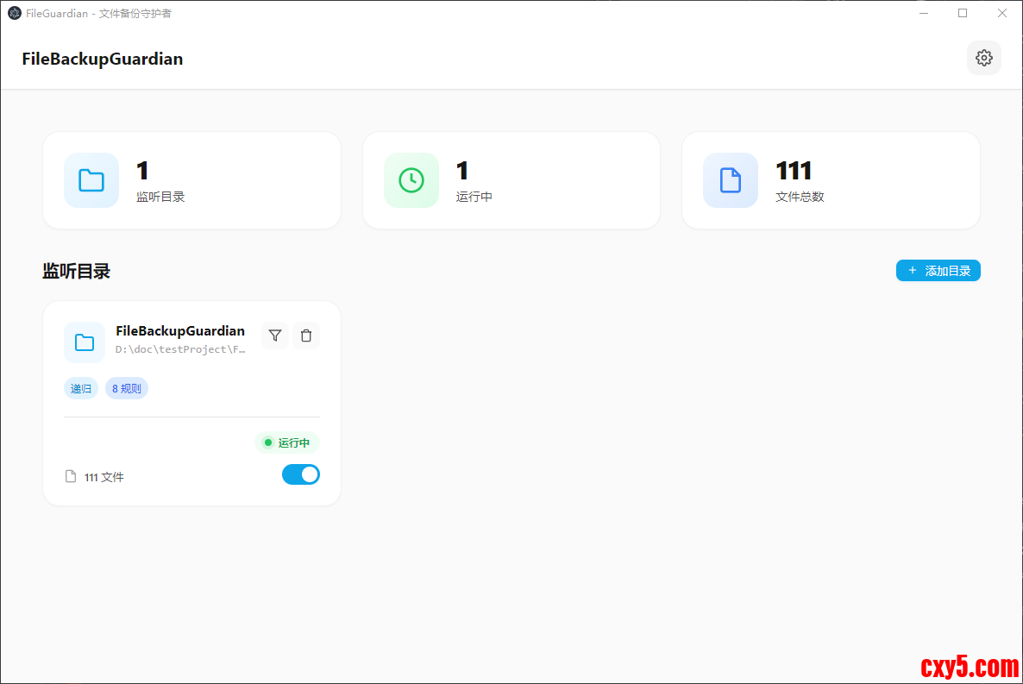Click the 运行中 status badge

pyautogui.click(x=287, y=442)
